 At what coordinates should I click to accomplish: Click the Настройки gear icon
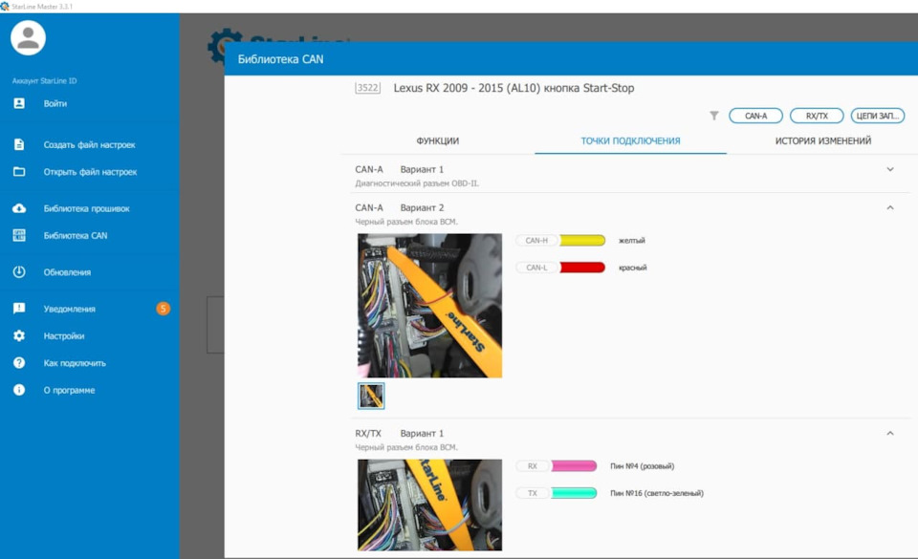pyautogui.click(x=19, y=335)
